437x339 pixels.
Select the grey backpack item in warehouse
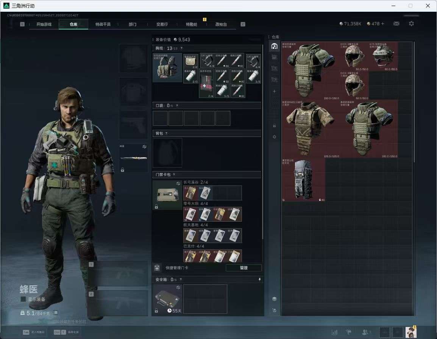click(303, 180)
